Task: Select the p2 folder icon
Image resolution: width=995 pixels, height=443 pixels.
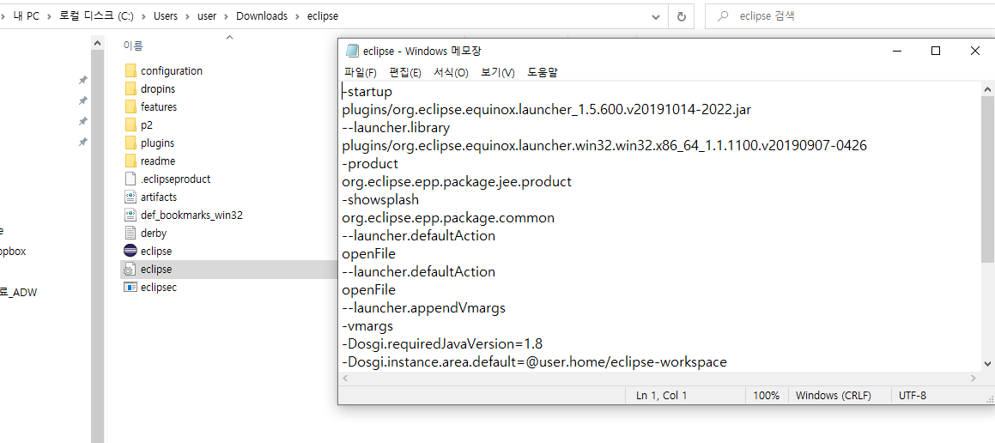Action: coord(130,125)
